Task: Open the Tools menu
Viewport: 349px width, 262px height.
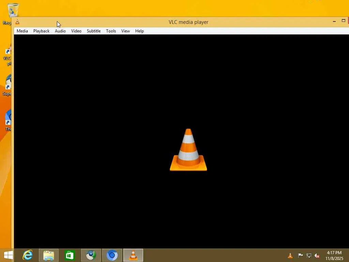Action: (111, 31)
